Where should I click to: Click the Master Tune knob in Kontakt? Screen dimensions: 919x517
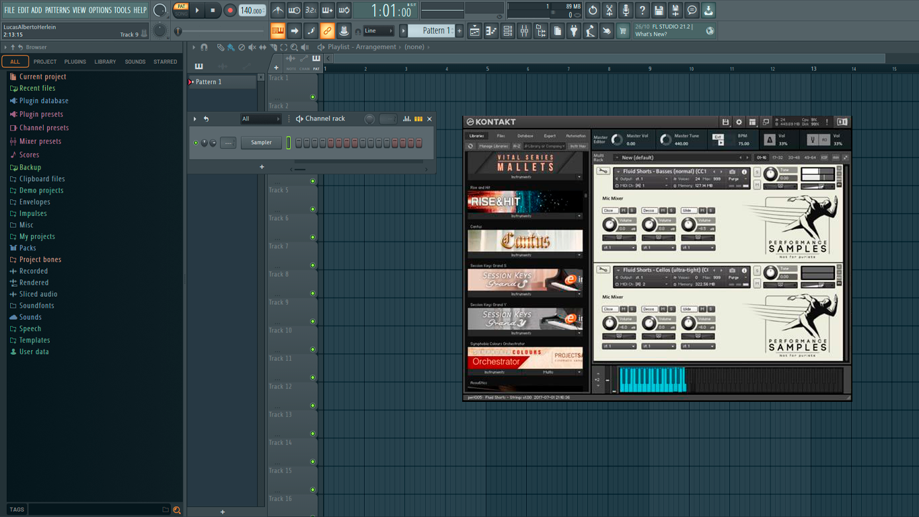tap(665, 139)
